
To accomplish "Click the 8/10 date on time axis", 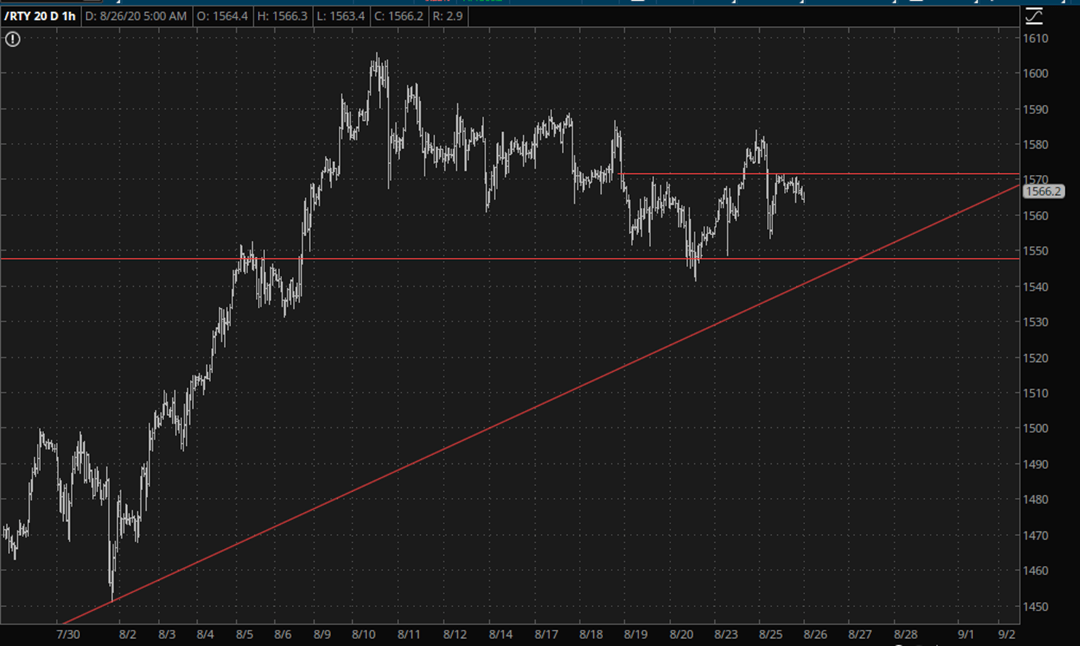I will click(364, 634).
